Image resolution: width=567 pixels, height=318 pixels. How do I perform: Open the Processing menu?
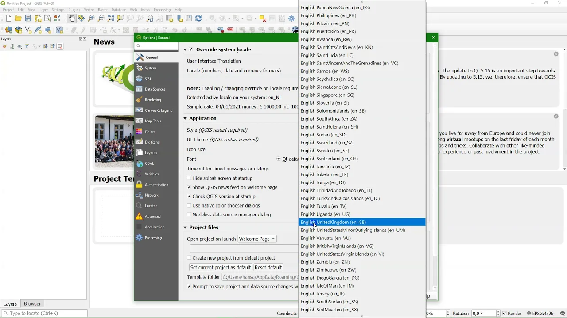pyautogui.click(x=162, y=10)
